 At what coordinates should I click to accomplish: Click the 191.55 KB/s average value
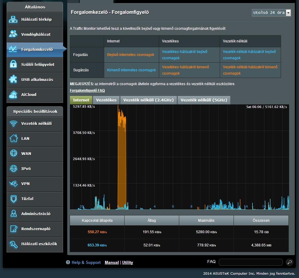[x=152, y=232]
